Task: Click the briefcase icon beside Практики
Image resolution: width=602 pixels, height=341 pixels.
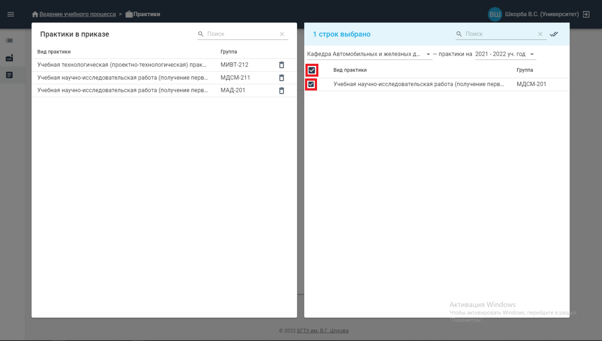Action: [129, 14]
